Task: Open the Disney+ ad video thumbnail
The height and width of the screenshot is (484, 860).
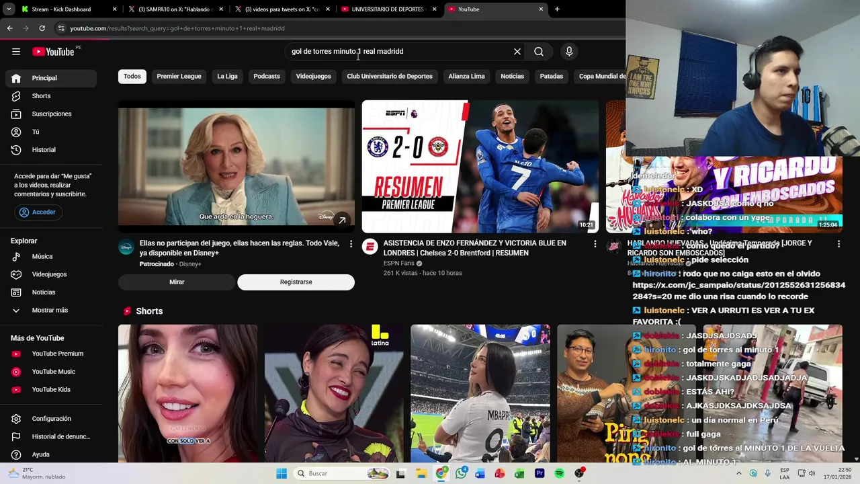Action: click(236, 167)
